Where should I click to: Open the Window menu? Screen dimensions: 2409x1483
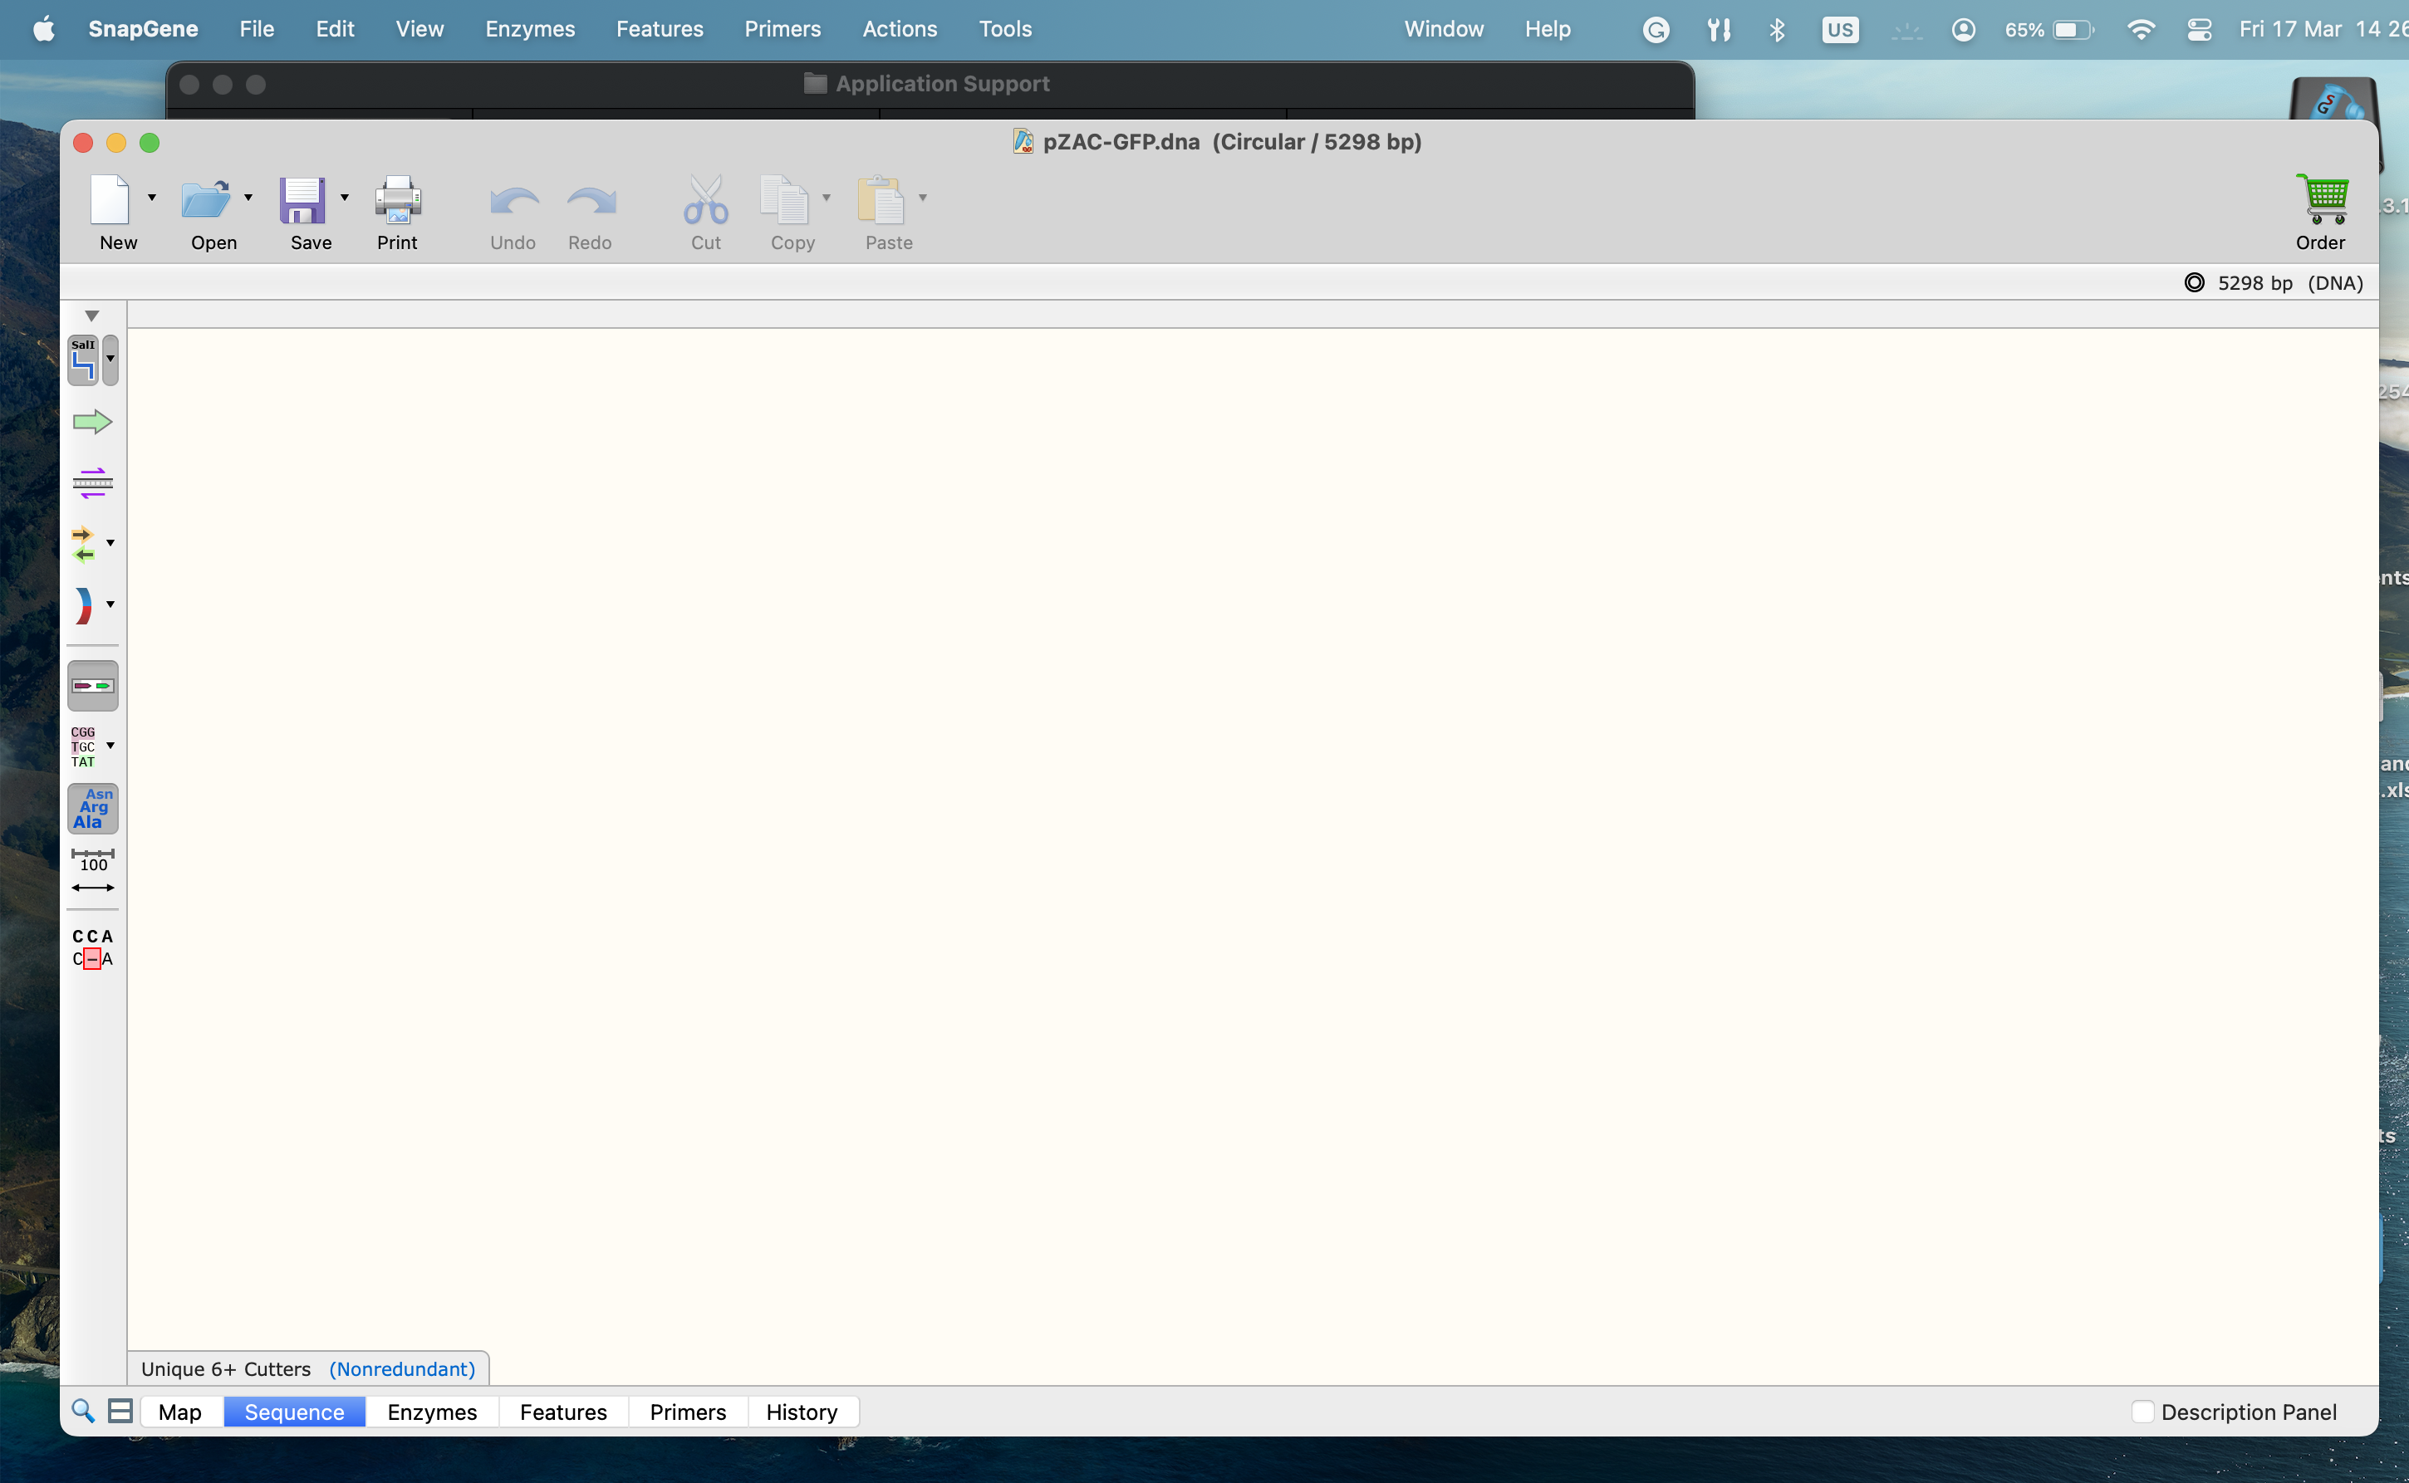[1444, 29]
